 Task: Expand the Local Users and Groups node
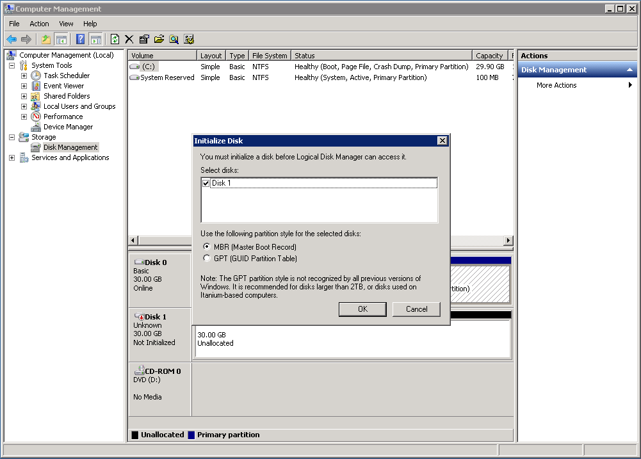[24, 106]
